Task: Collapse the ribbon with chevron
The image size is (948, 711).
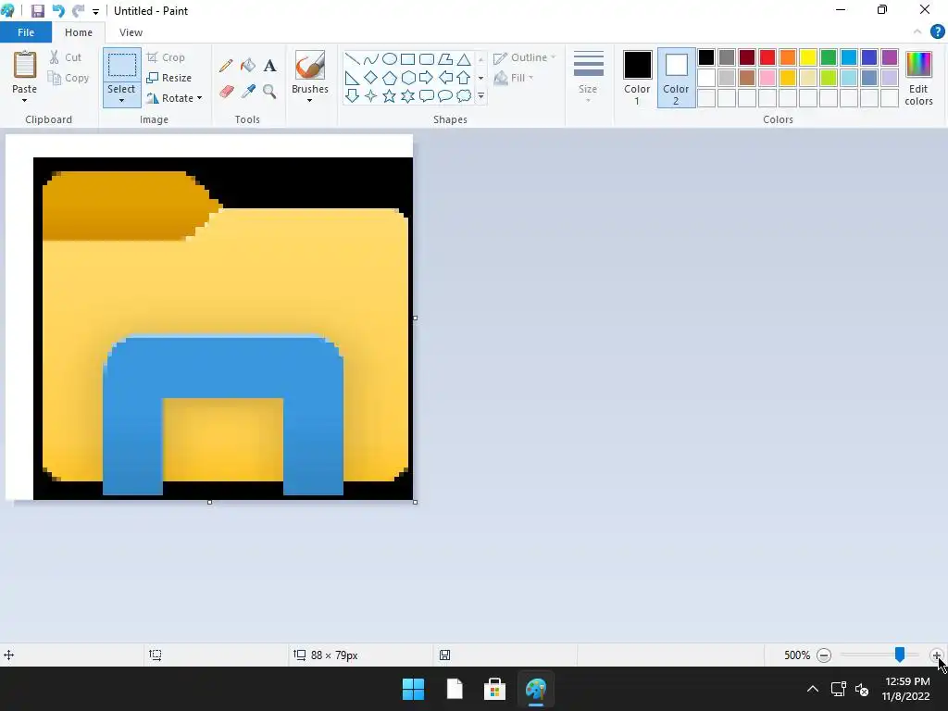Action: [917, 32]
